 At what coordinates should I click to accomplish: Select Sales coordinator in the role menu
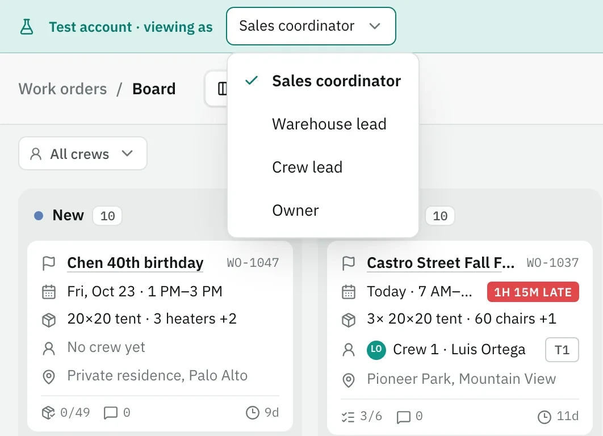[323, 81]
